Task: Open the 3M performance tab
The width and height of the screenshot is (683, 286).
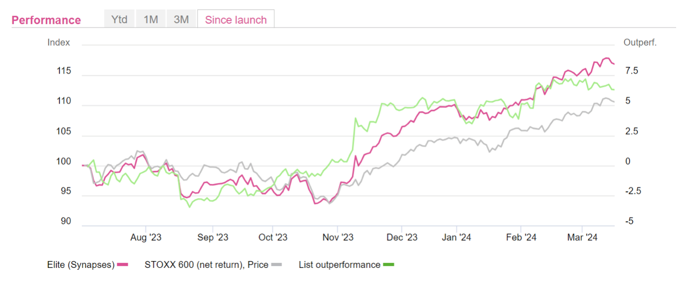Action: pos(181,20)
